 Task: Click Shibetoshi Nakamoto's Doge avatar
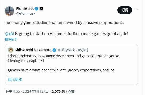point(11,50)
